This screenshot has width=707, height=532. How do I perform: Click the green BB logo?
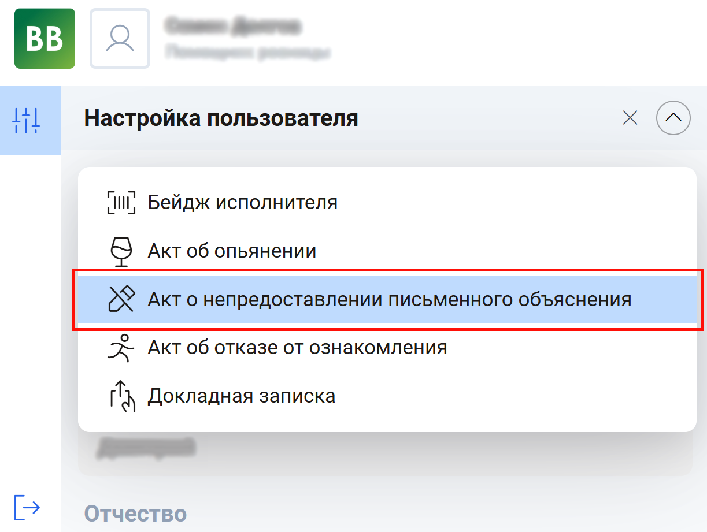click(45, 39)
